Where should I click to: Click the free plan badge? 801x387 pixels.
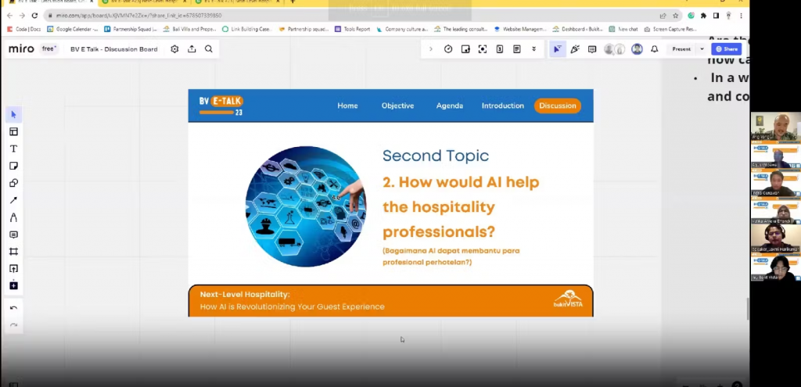[x=48, y=49]
